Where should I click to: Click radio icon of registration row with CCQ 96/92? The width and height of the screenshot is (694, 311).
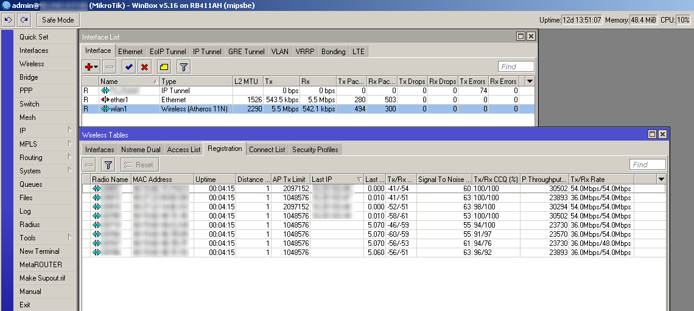pos(96,253)
